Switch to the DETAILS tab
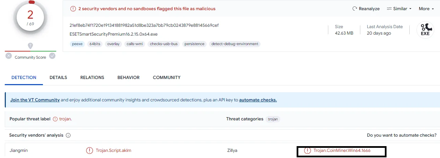Image resolution: width=440 pixels, height=158 pixels. (58, 78)
